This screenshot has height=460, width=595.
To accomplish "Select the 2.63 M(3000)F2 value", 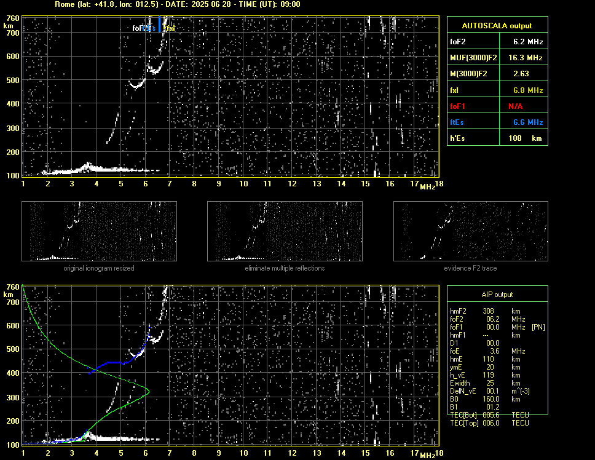I will point(521,74).
